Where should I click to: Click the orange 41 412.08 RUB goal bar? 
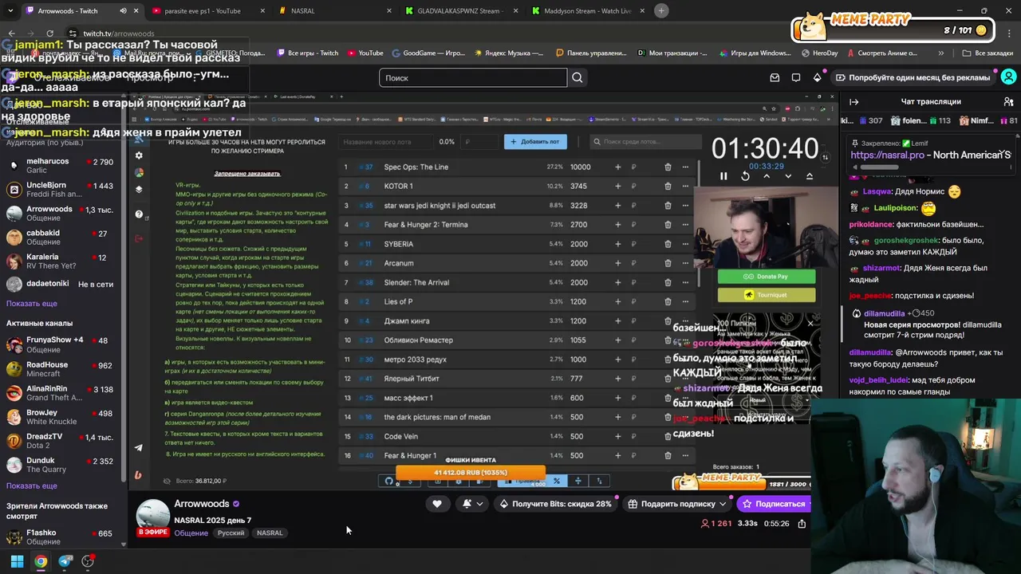click(470, 473)
